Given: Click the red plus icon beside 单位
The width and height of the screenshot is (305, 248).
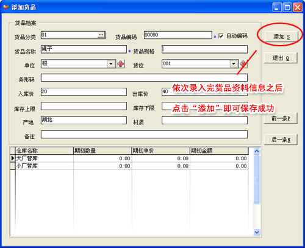Looking at the screenshot, I should coord(121,64).
